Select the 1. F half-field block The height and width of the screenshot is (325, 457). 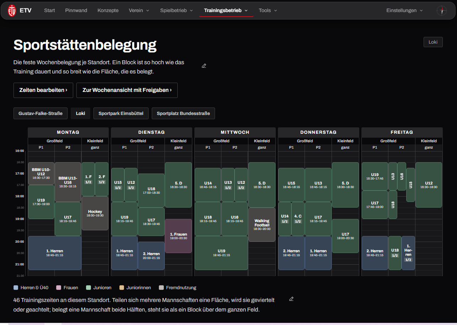click(x=88, y=179)
